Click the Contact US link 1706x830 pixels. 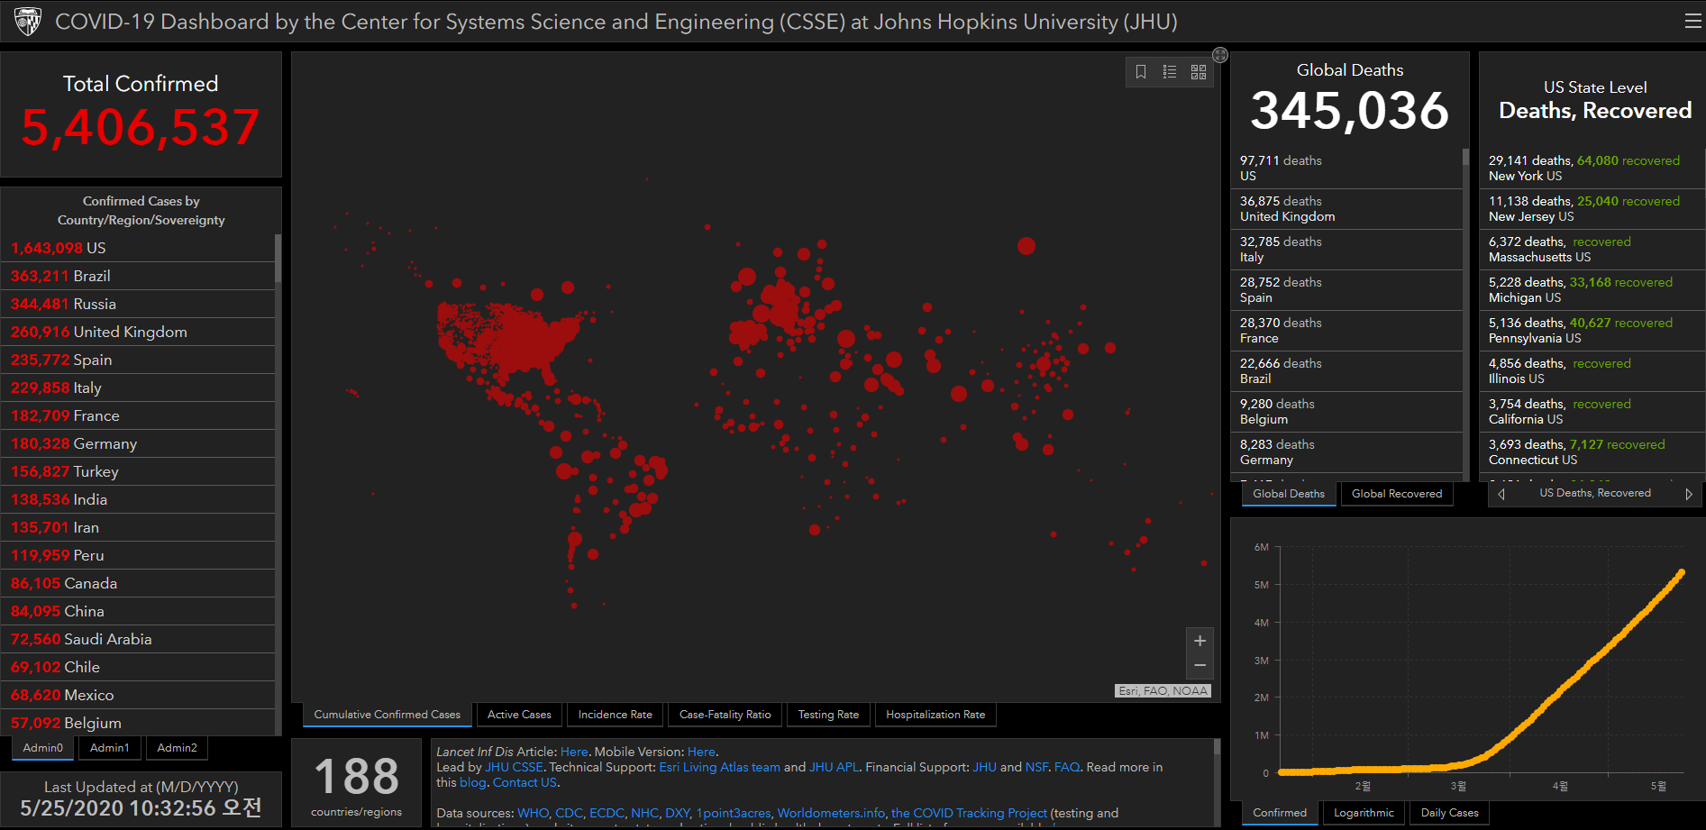(x=525, y=782)
